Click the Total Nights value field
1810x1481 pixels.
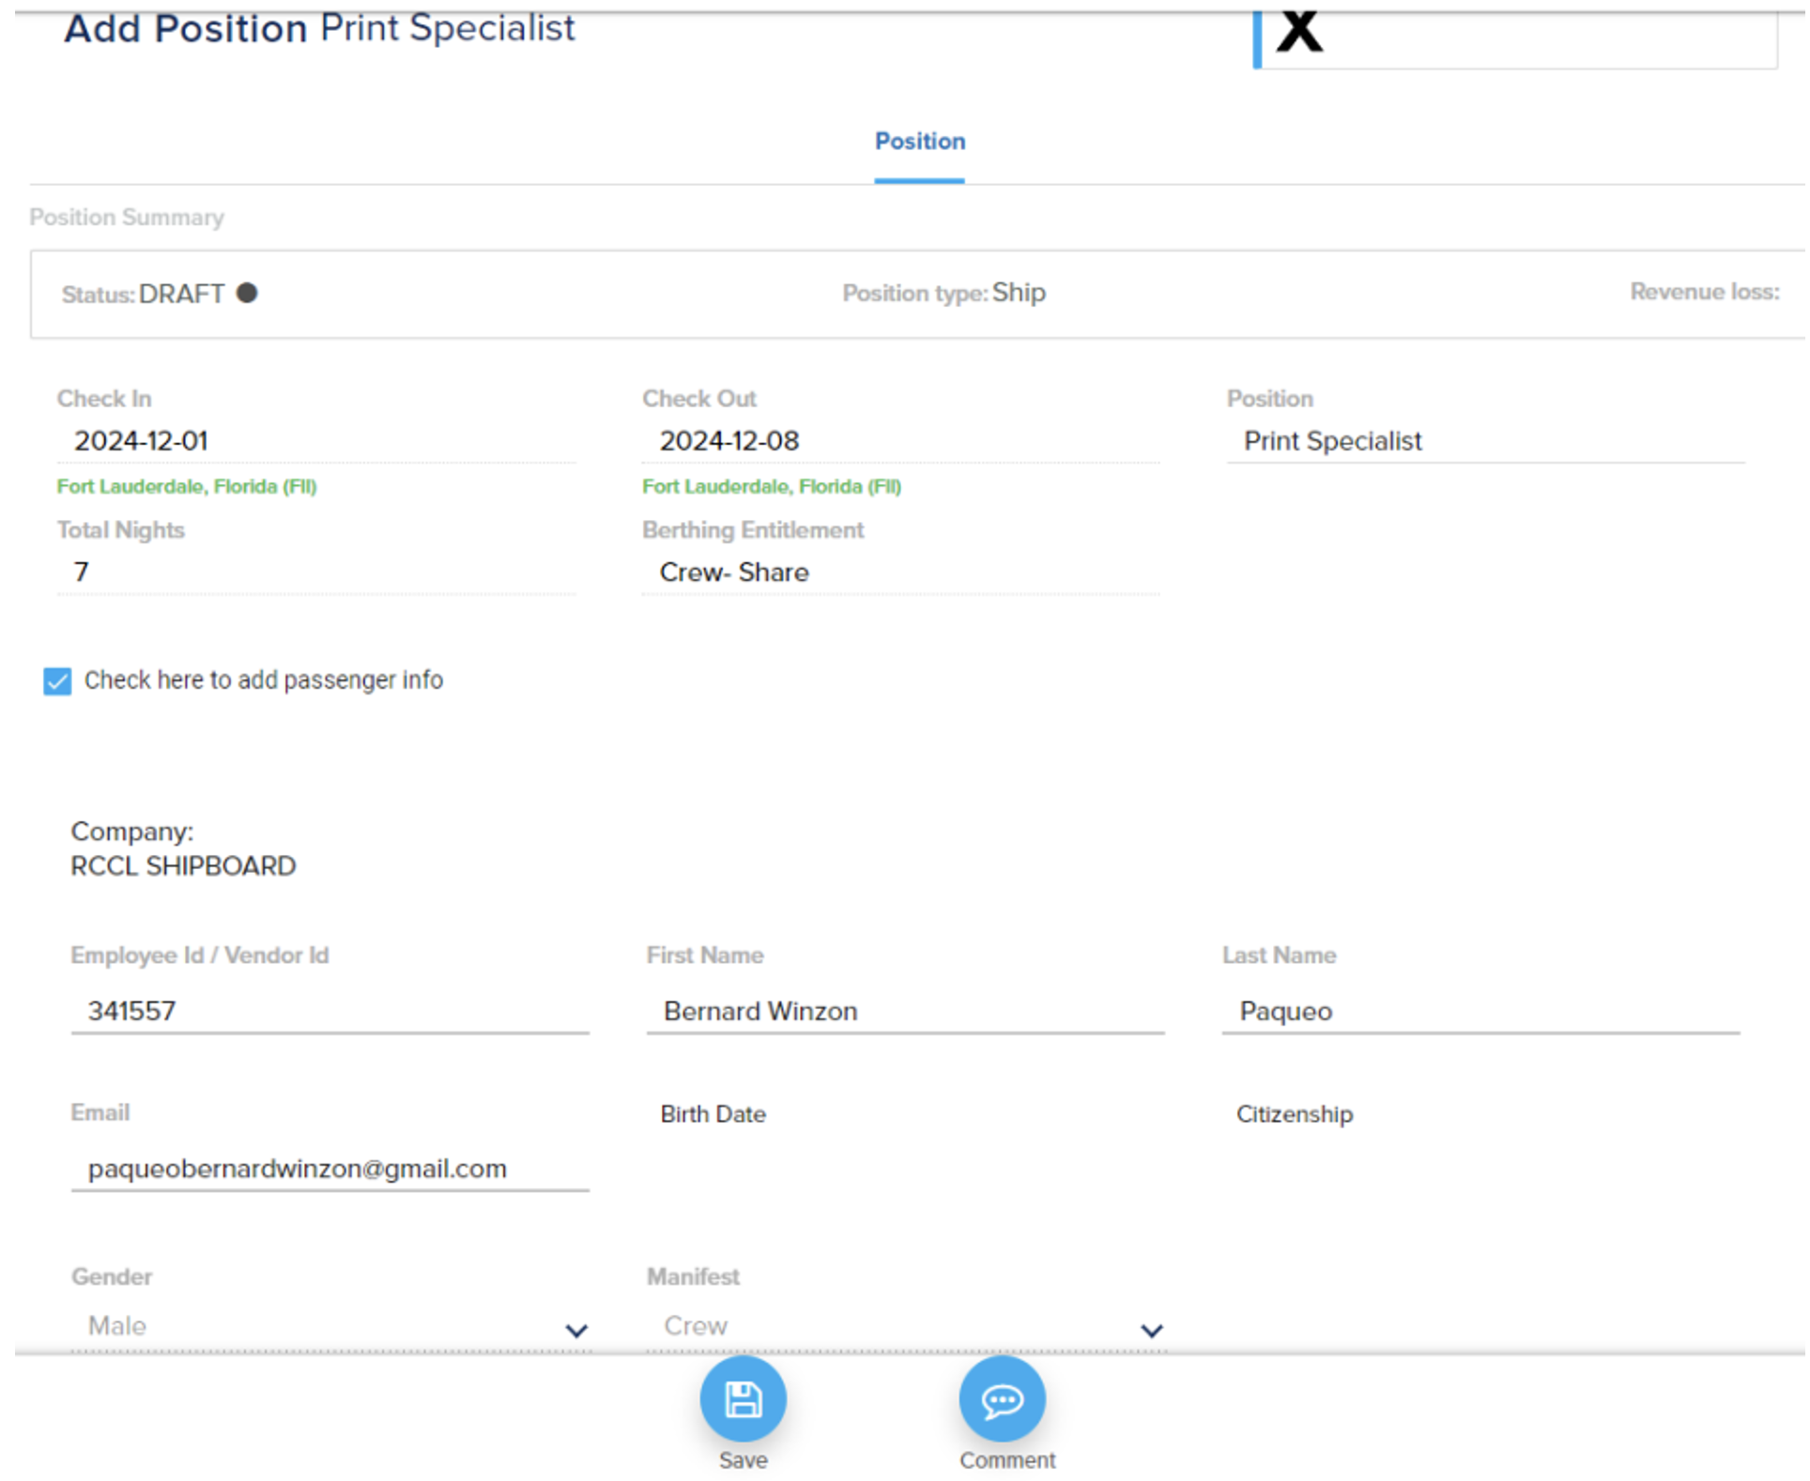(x=316, y=573)
